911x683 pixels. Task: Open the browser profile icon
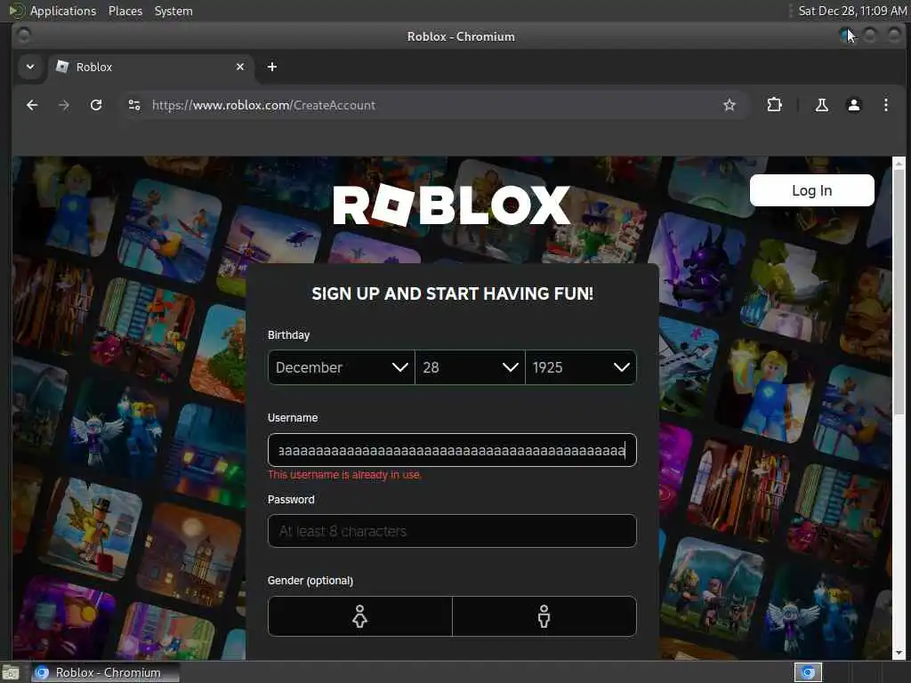[853, 105]
